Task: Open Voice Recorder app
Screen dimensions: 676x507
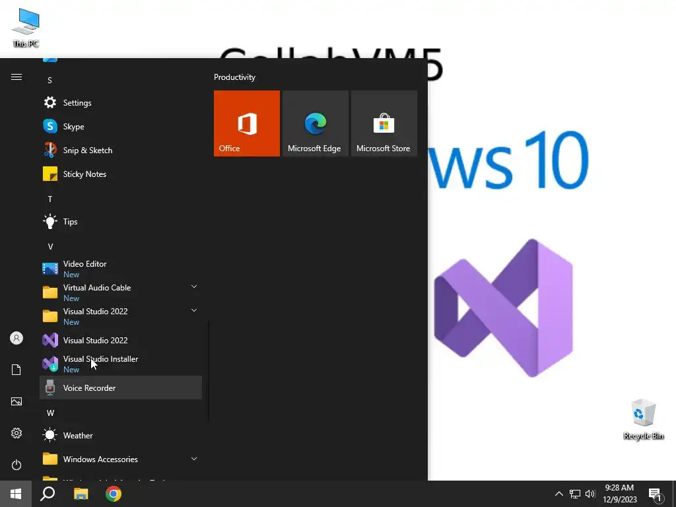Action: [x=121, y=388]
